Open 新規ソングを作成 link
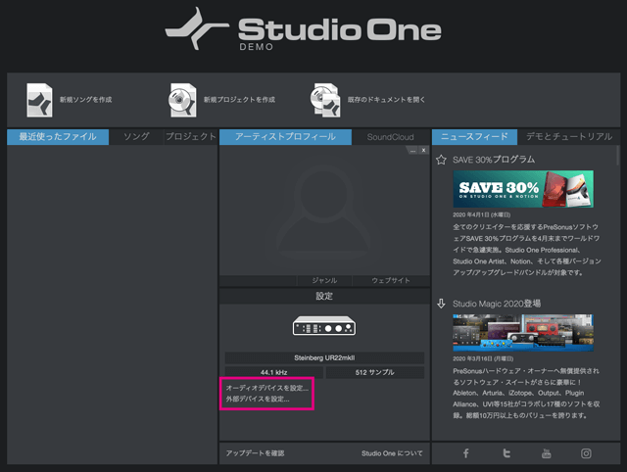627x472 pixels. tap(86, 100)
